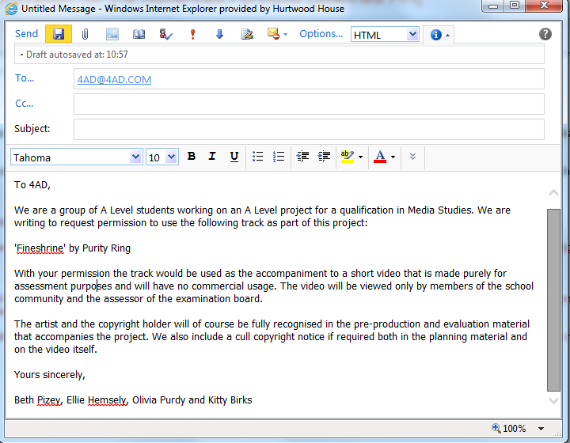Toggle italic formatting

[212, 157]
